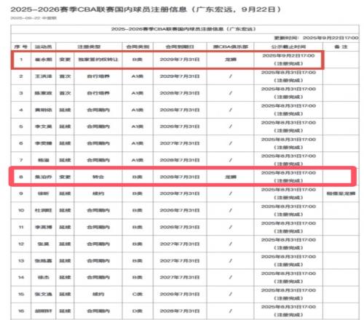Image resolution: width=364 pixels, height=320 pixels.
Task: Click the table caption row above the headers
Action: [x=185, y=29]
